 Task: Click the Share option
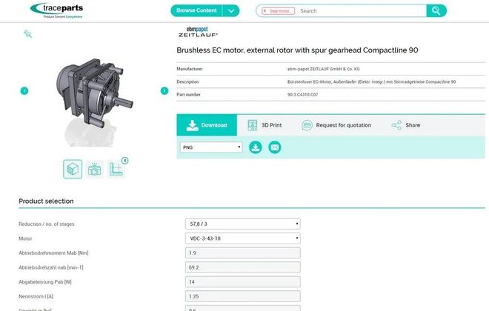(405, 125)
